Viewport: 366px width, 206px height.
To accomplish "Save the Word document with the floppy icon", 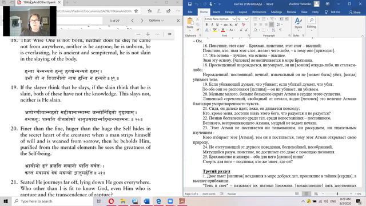I will click(x=190, y=4).
